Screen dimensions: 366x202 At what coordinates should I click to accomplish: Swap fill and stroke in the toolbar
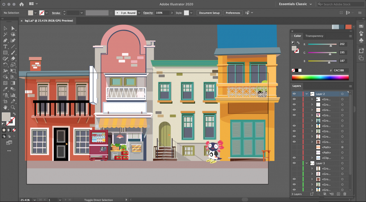(x=14, y=114)
